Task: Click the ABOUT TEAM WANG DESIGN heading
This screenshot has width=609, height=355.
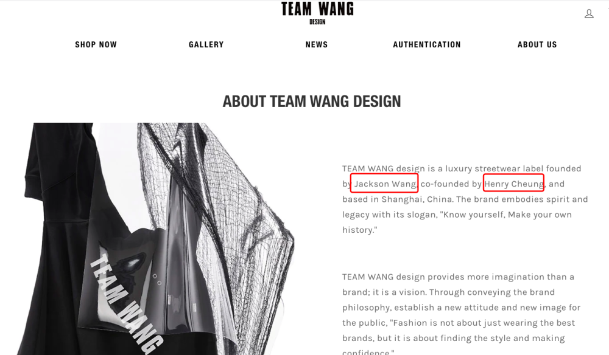Action: tap(311, 102)
